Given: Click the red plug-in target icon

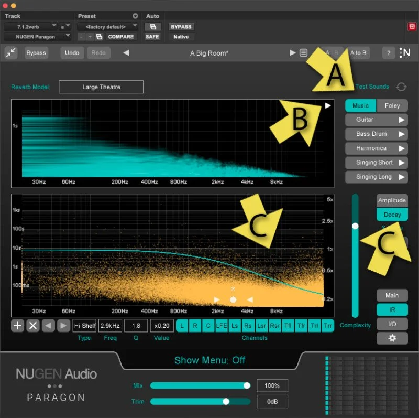Looking at the screenshot, I should tap(412, 27).
